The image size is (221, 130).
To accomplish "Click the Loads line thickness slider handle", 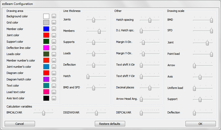I will point(94,54).
